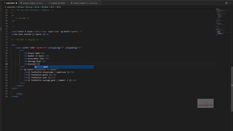Viewport: 233px width, 131px height.
Task: Click line number 86 in gutter
Action: tap(7, 70)
